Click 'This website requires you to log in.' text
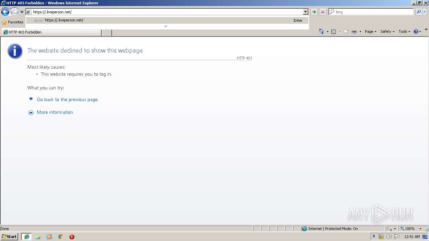The height and width of the screenshot is (241, 429). pyautogui.click(x=76, y=74)
